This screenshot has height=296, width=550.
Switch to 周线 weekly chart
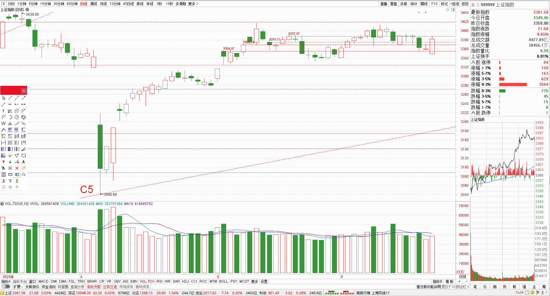[93, 4]
